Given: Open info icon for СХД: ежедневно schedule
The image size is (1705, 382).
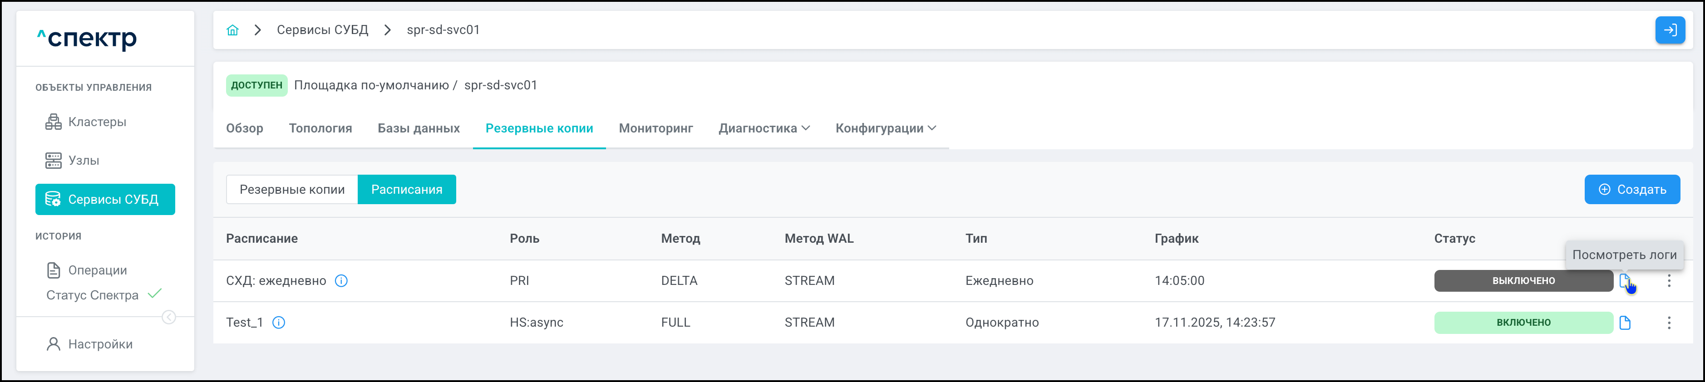Looking at the screenshot, I should pos(341,281).
